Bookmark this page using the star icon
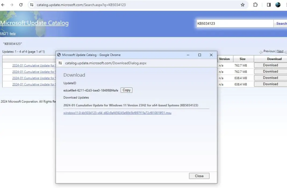287x188 pixels. click(243, 5)
